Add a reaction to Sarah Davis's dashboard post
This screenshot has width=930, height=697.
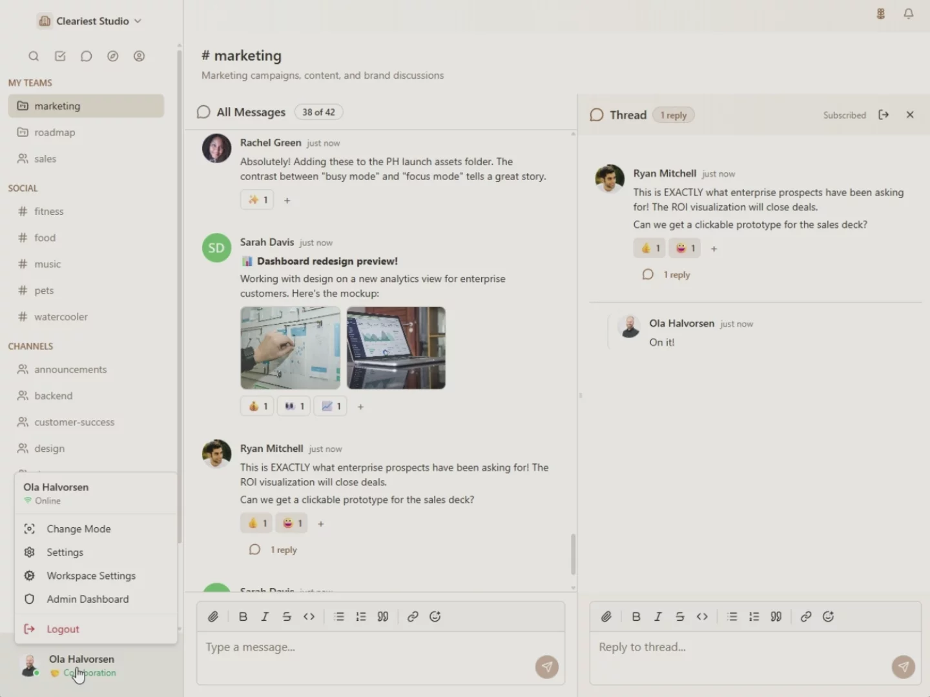(360, 407)
